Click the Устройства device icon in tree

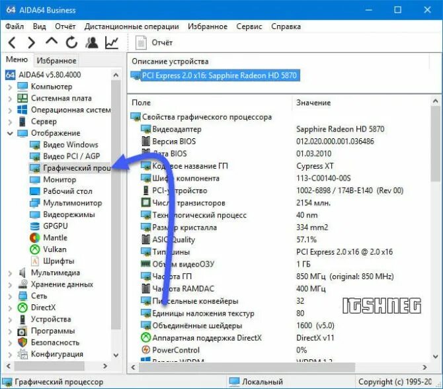click(22, 319)
